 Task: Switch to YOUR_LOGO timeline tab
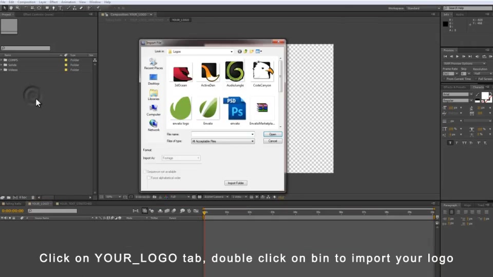(39, 204)
